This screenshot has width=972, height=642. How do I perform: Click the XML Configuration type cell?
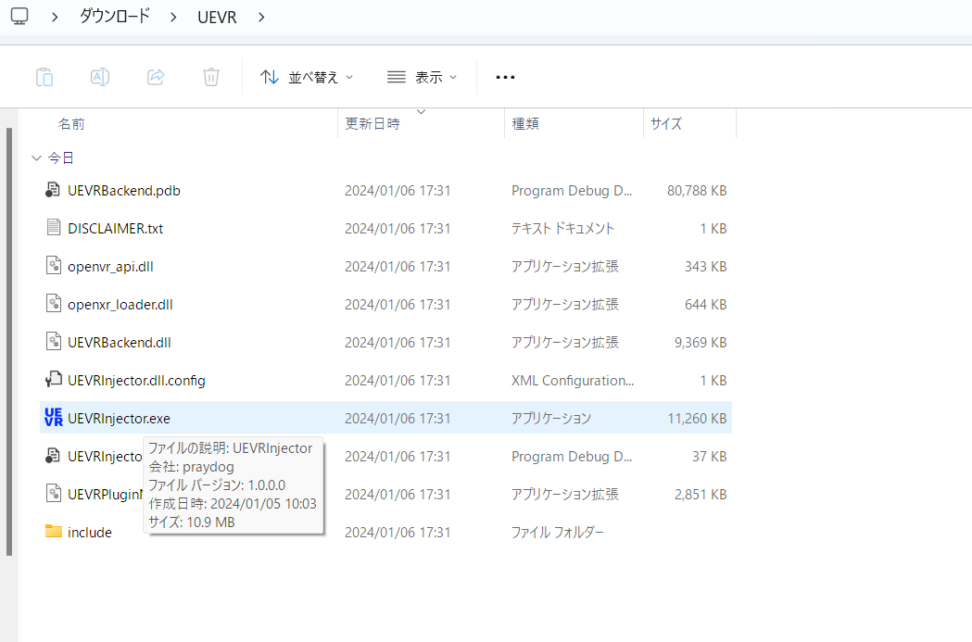[x=573, y=381]
